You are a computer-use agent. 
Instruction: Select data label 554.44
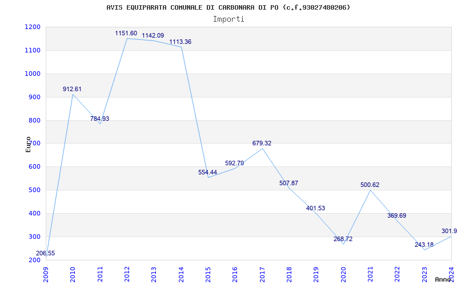pyautogui.click(x=207, y=172)
